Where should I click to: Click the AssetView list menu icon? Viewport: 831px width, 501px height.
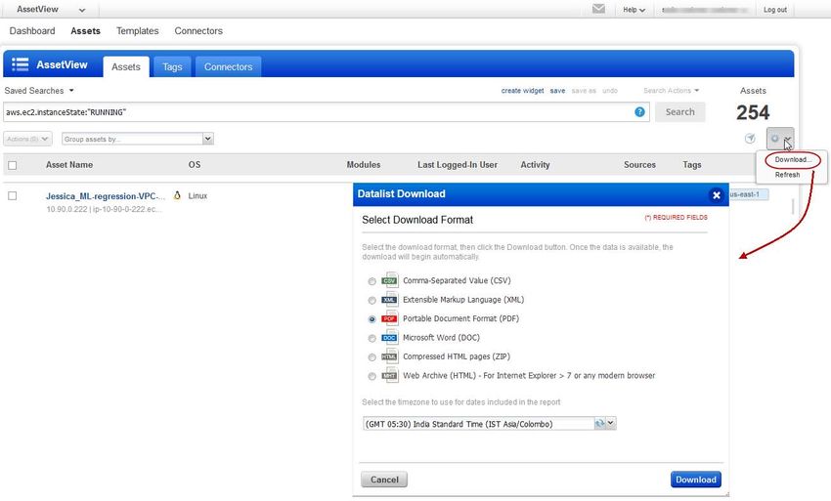(21, 64)
